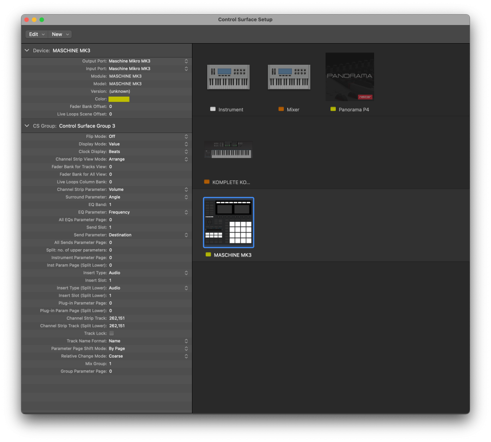The image size is (491, 442).
Task: Click the Fader Bank Offset value
Action: click(x=110, y=106)
